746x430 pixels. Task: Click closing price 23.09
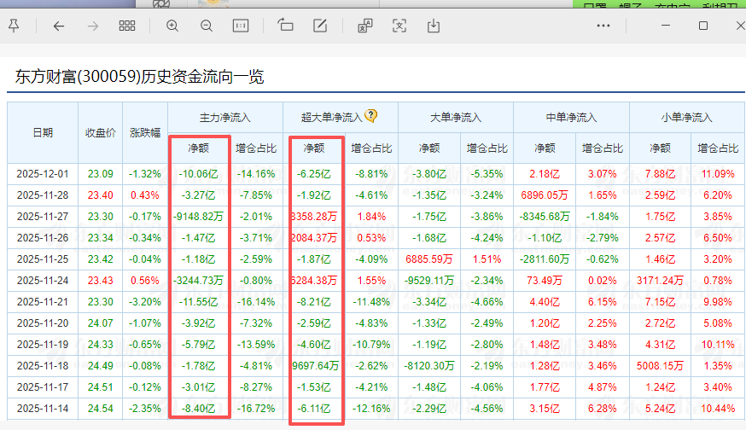[x=101, y=174]
